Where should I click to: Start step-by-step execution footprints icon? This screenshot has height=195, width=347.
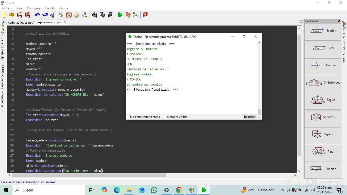128,15
